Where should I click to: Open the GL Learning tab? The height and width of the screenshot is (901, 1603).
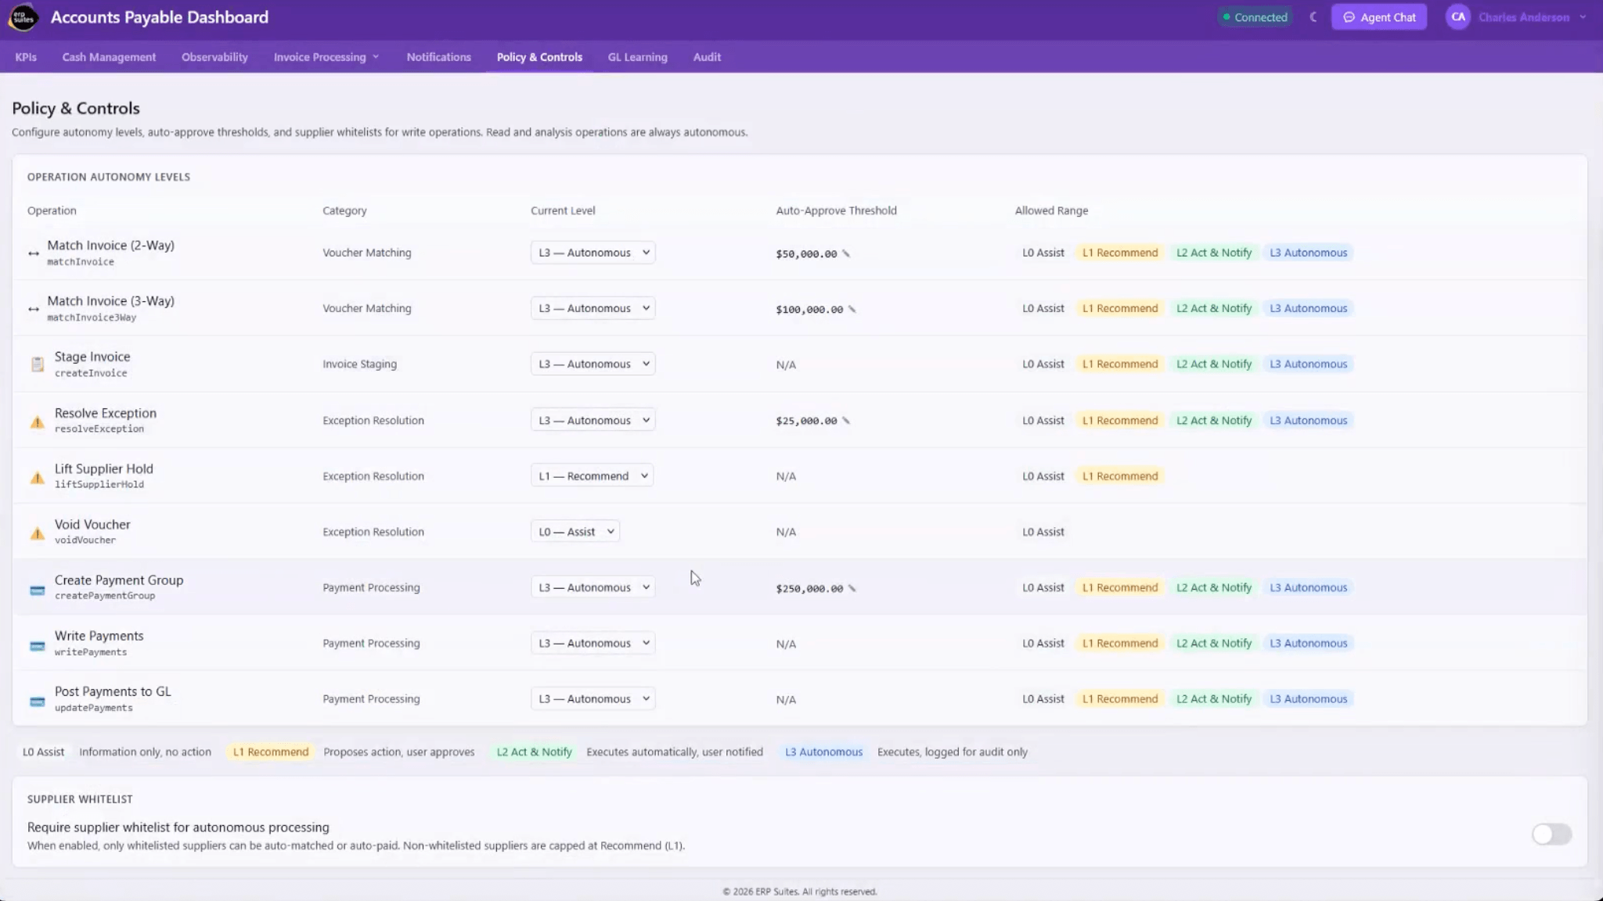click(x=637, y=57)
